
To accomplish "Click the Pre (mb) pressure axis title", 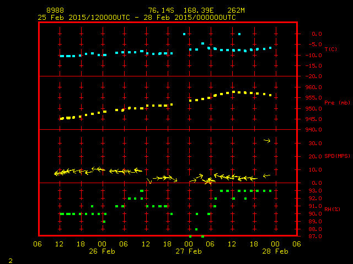I will [x=337, y=103].
